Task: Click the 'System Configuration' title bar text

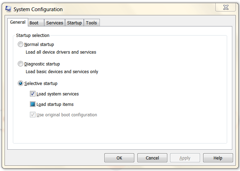Action: 38,9
